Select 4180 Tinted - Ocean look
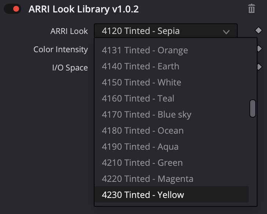267x214 pixels. pos(172,131)
